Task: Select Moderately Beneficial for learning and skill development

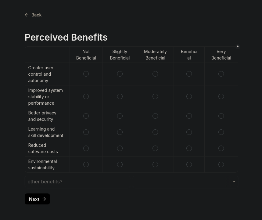Action: point(155,132)
